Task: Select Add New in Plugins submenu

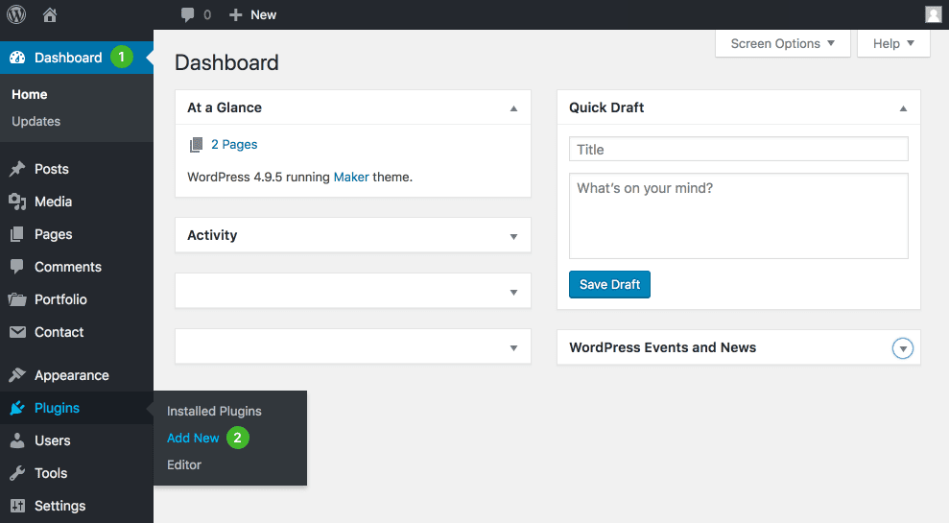Action: click(193, 438)
